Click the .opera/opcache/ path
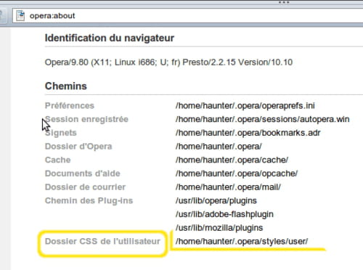The height and width of the screenshot is (270, 363). (237, 173)
